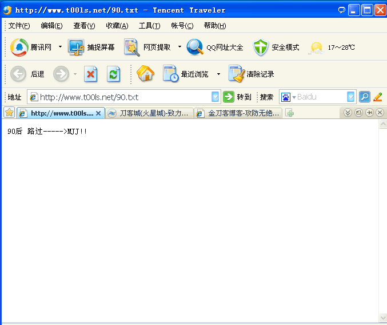Click the Baidu search input box

click(x=322, y=97)
